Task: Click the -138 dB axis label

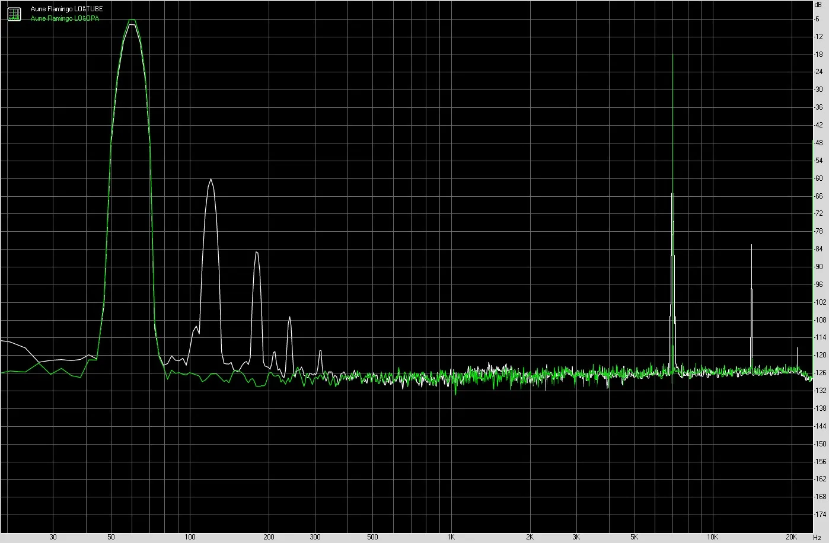Action: click(x=820, y=408)
